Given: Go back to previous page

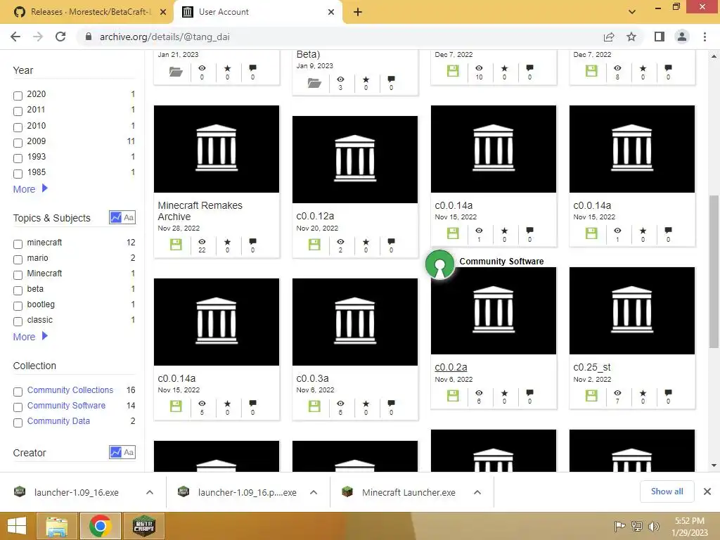Looking at the screenshot, I should (15, 37).
